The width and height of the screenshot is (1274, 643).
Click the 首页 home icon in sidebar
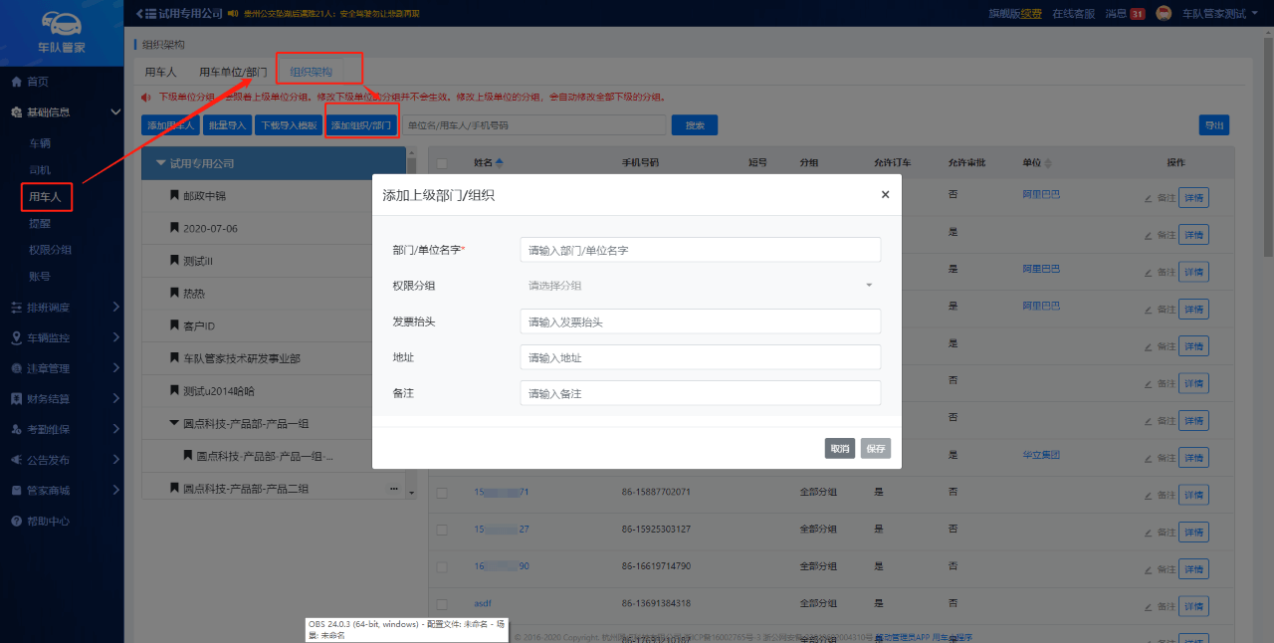coord(16,82)
